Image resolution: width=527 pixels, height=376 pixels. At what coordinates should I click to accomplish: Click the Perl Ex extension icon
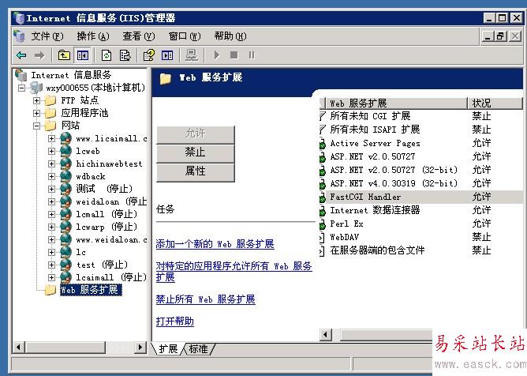[323, 224]
